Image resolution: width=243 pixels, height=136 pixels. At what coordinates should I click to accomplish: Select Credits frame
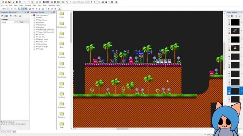(x=41, y=49)
